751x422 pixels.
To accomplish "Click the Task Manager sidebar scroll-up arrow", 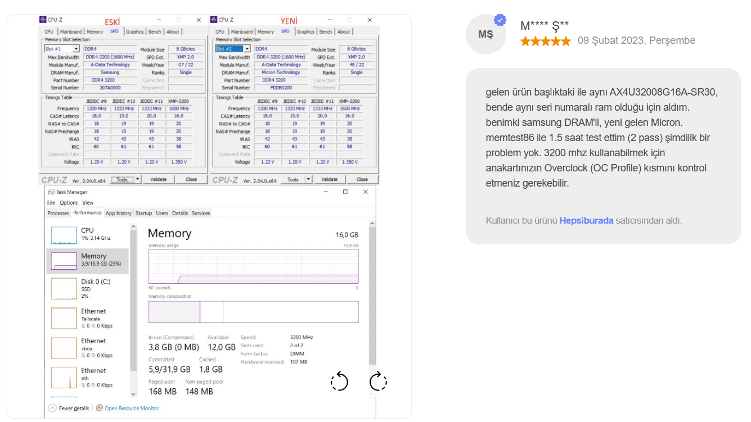I will pos(133,226).
